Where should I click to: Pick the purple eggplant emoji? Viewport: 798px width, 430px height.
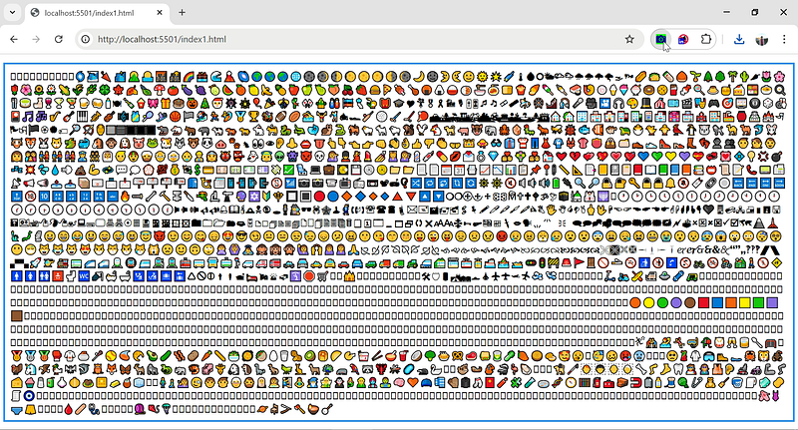pos(187,90)
